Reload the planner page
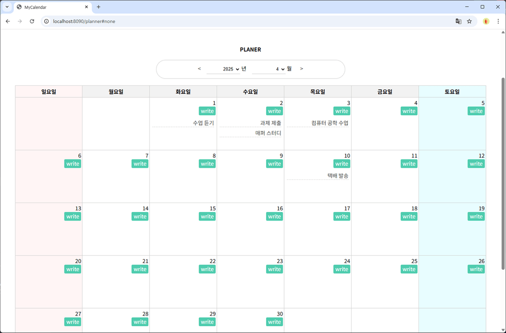This screenshot has height=333, width=506. pos(32,21)
